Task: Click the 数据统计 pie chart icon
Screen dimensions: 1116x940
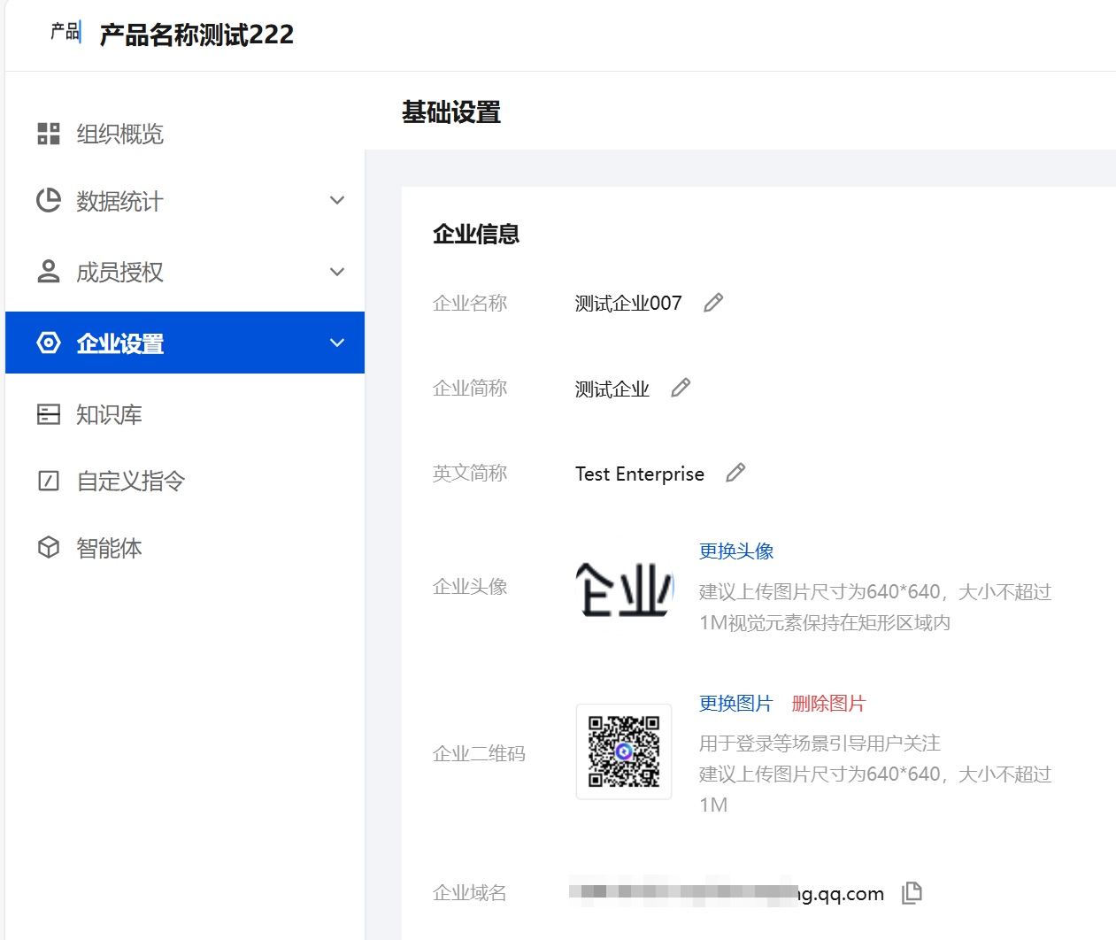Action: [x=49, y=201]
